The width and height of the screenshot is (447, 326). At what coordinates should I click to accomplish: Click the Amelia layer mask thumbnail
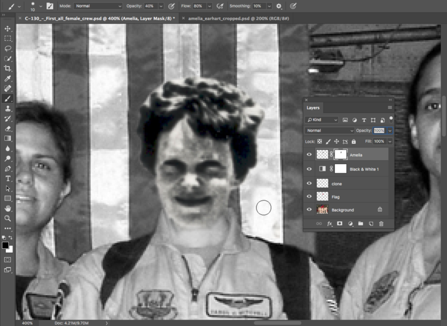pyautogui.click(x=340, y=155)
